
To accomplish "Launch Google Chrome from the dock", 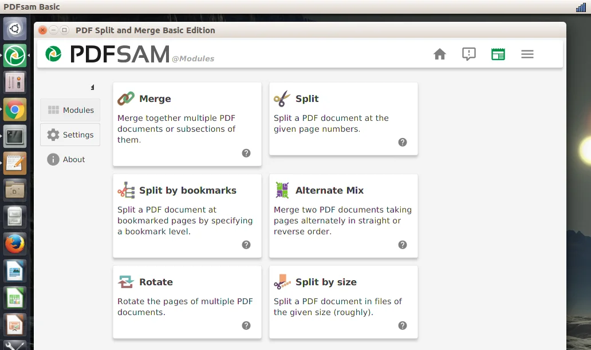I will pyautogui.click(x=15, y=109).
